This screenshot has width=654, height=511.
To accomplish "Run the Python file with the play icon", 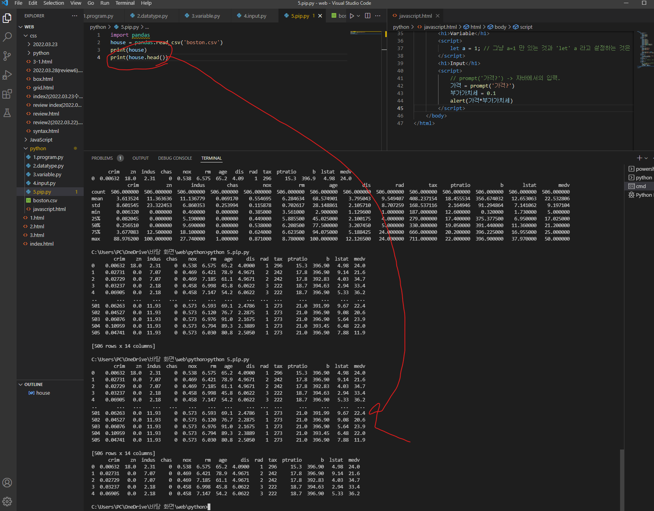I will [x=352, y=16].
